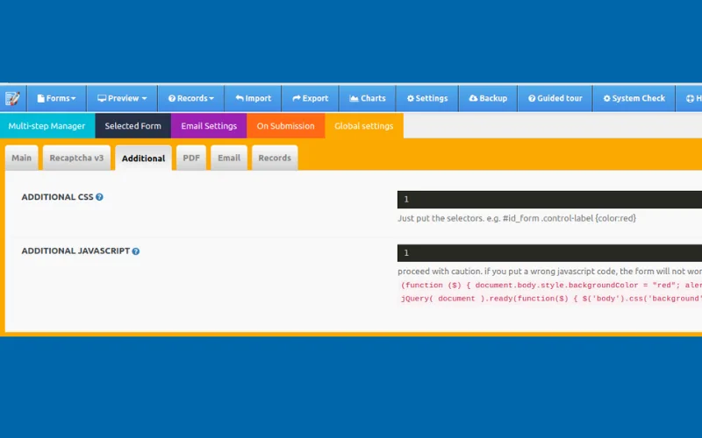Click the area chart icon on Charts
Image resolution: width=702 pixels, height=438 pixels.
[x=354, y=98]
